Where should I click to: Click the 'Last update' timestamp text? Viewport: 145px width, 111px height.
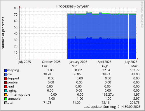click(112, 107)
